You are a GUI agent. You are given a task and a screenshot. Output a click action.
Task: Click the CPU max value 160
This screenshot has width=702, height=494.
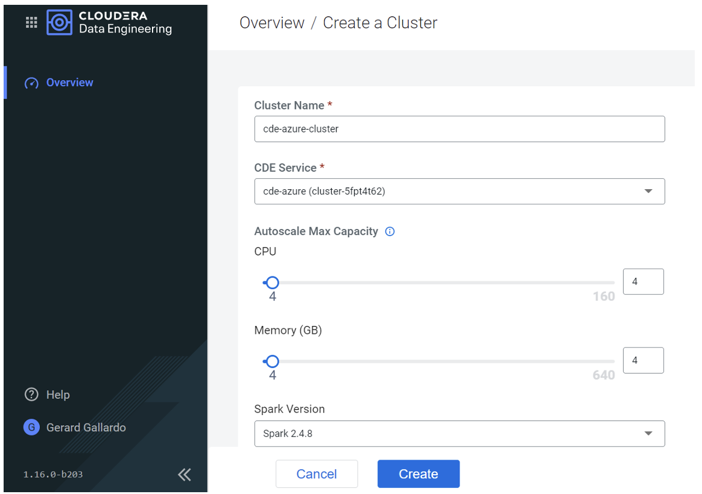604,296
